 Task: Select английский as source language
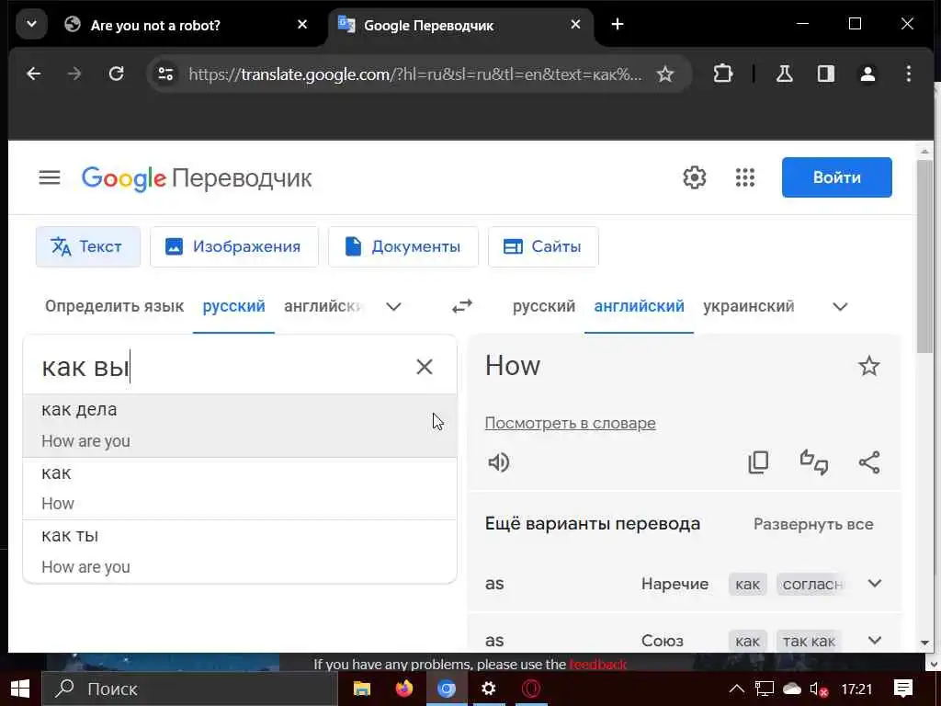tap(323, 306)
